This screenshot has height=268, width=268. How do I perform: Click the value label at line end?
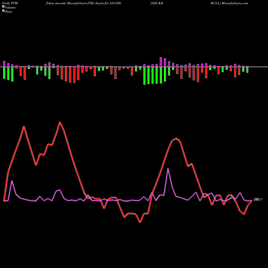(x=258, y=199)
